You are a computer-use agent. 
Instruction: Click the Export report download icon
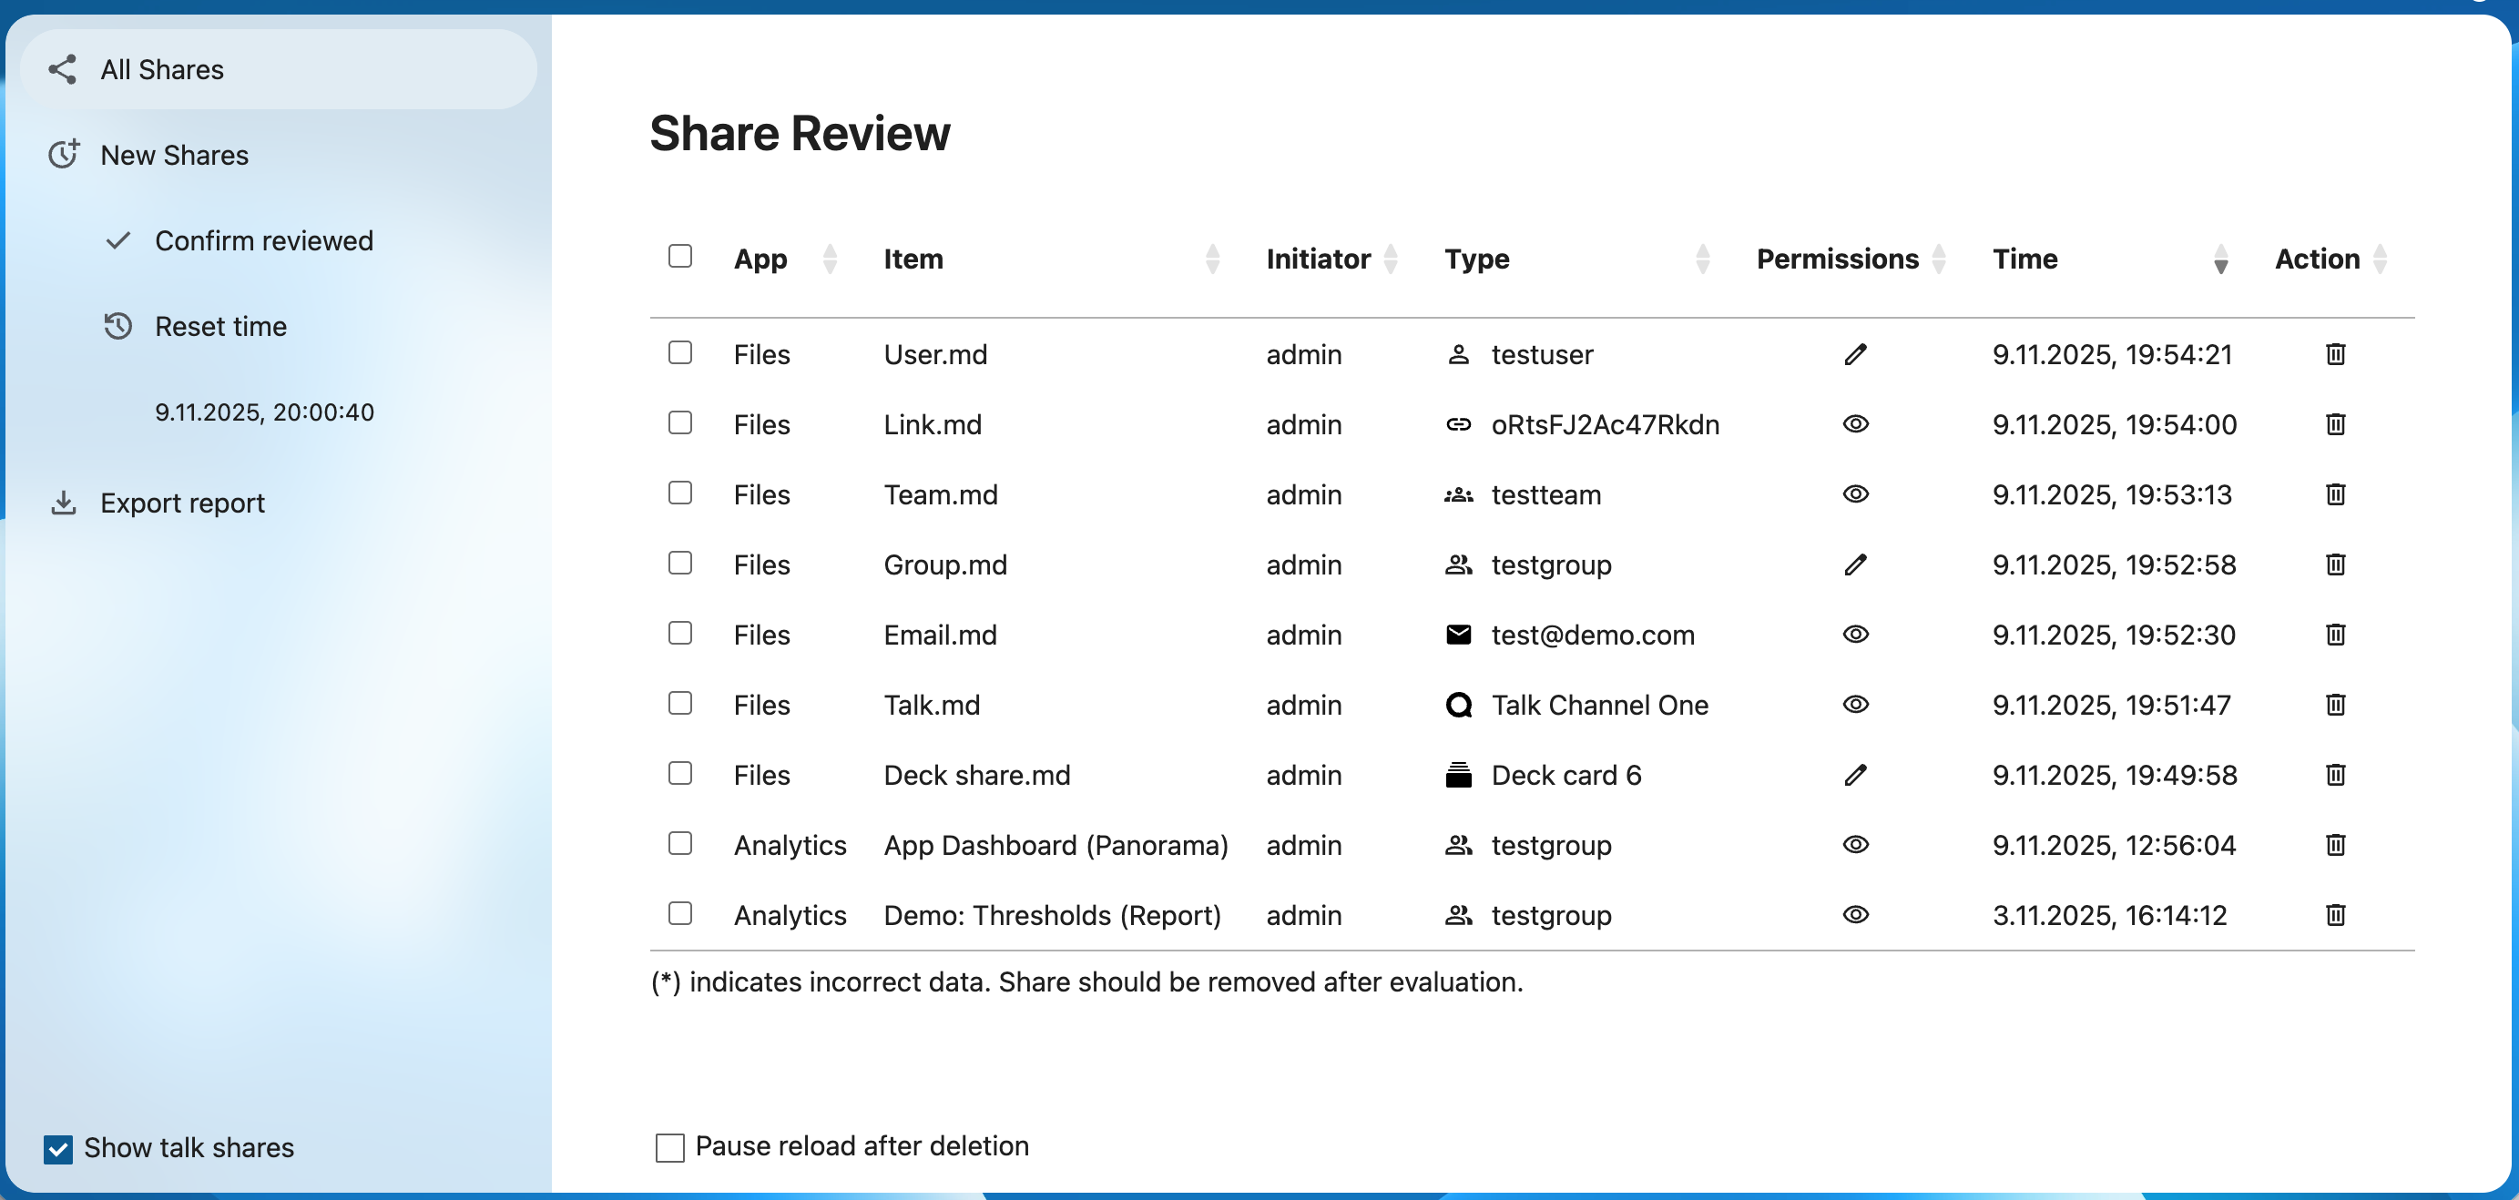click(64, 503)
